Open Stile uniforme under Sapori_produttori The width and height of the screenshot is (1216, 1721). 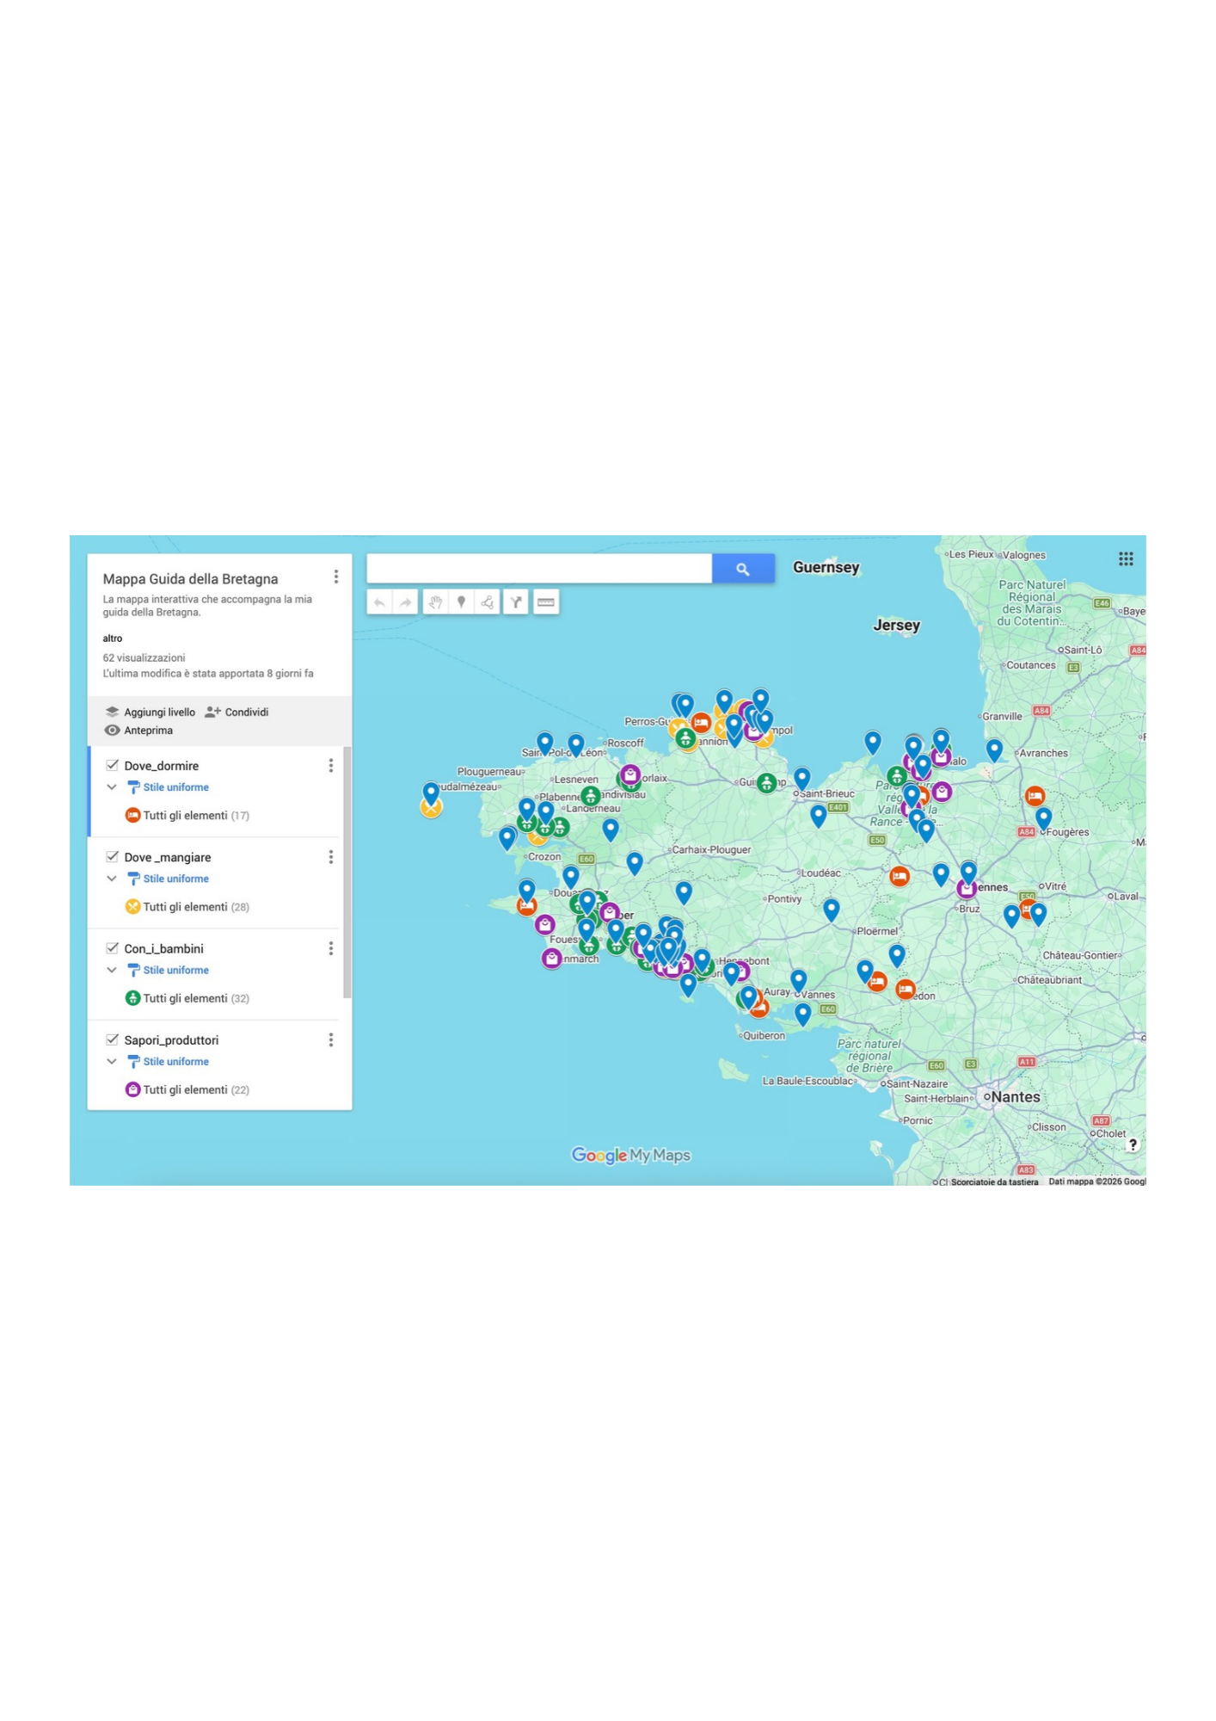pos(169,1062)
